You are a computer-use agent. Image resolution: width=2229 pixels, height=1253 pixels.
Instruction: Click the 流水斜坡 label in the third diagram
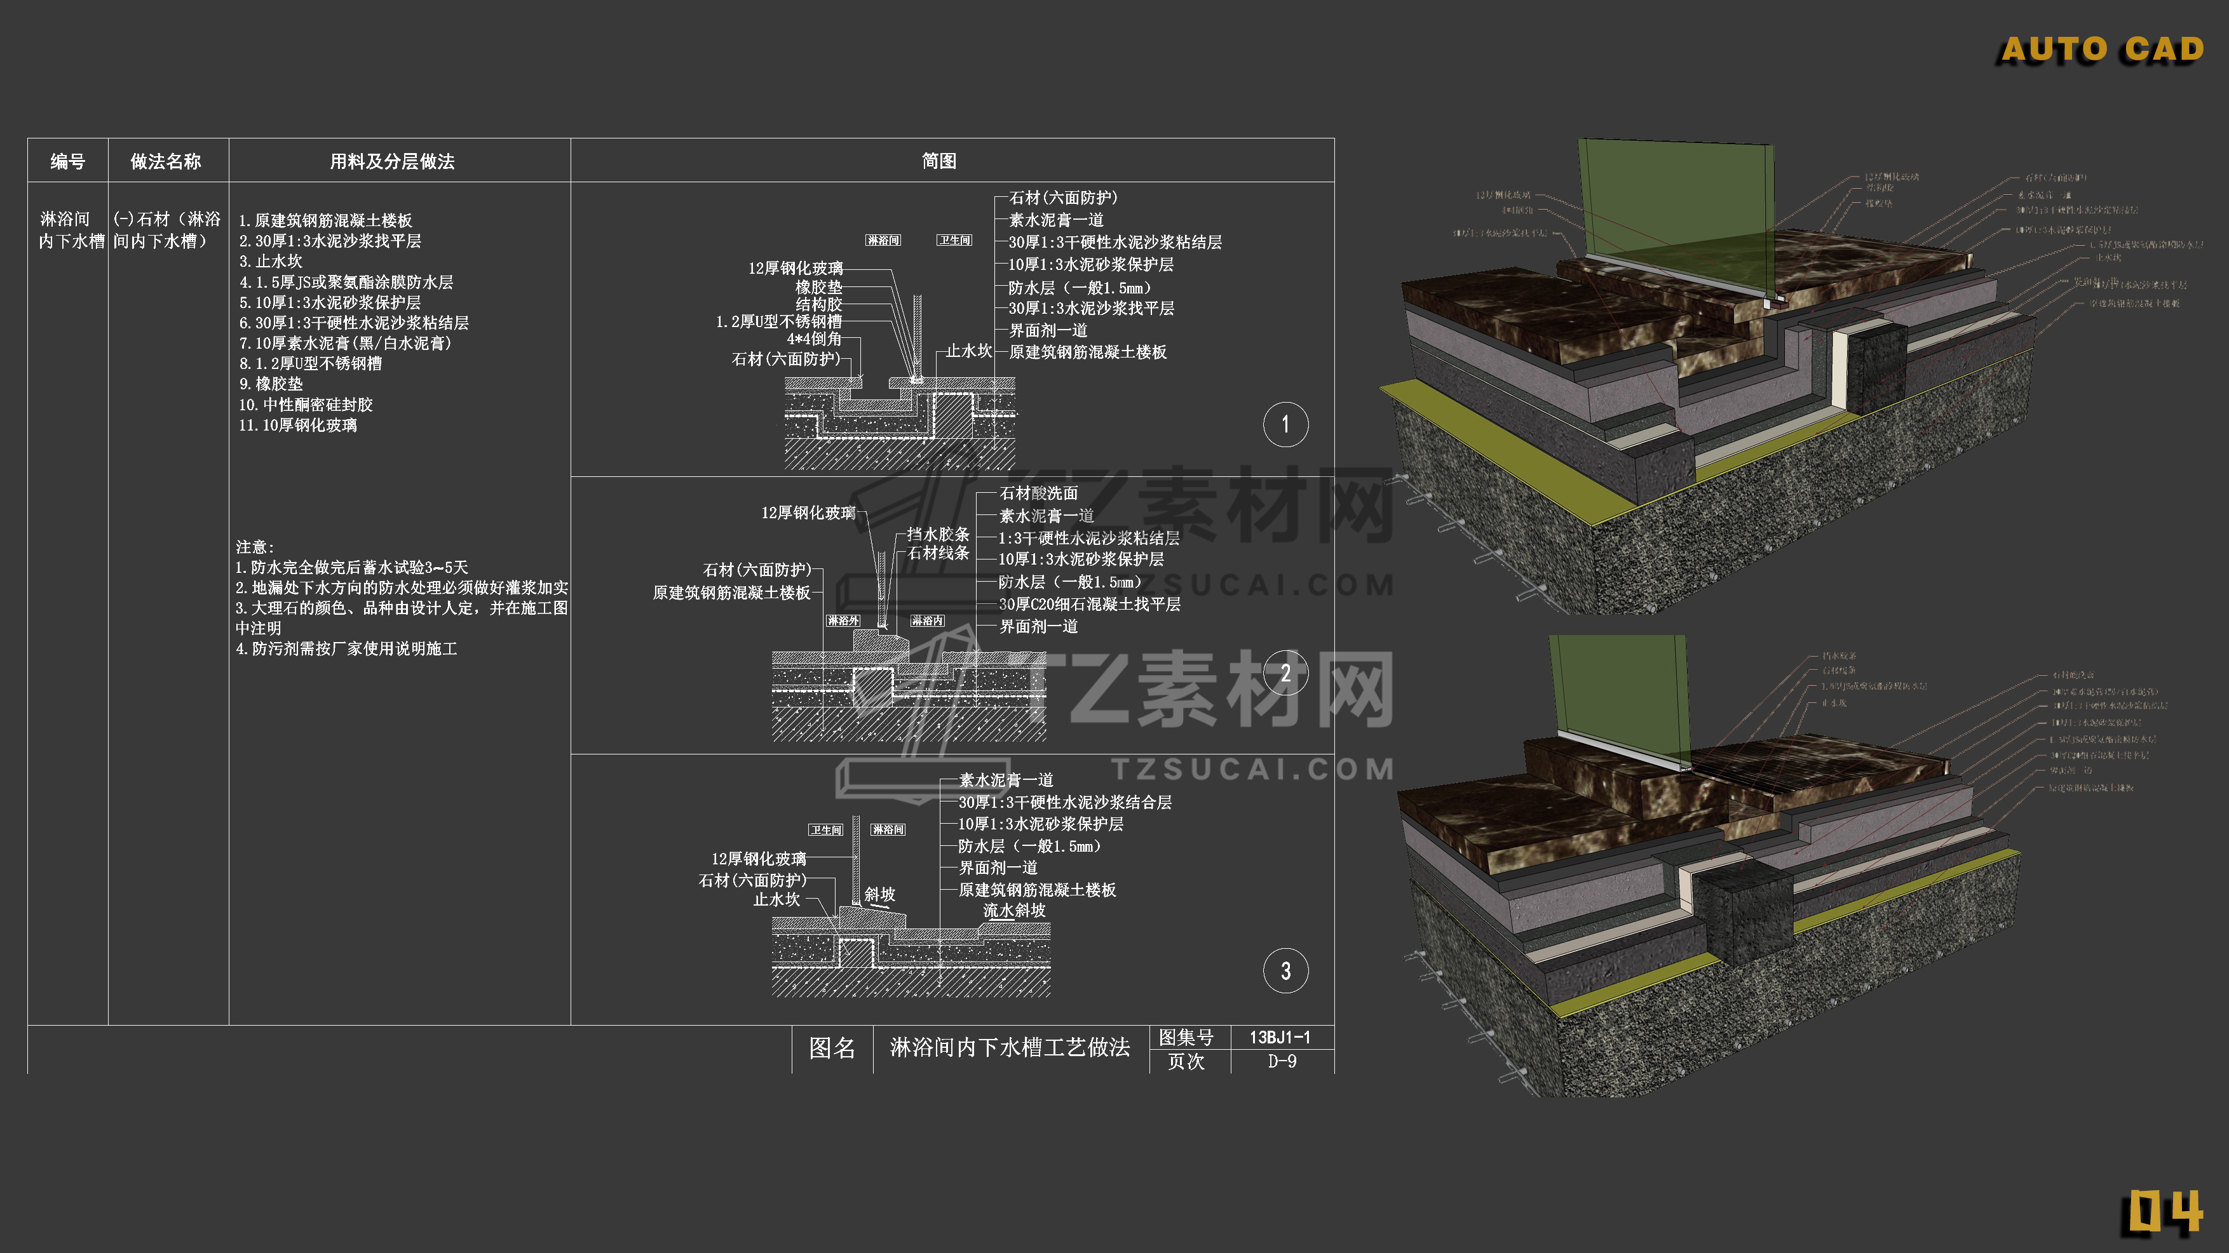pyautogui.click(x=1014, y=911)
